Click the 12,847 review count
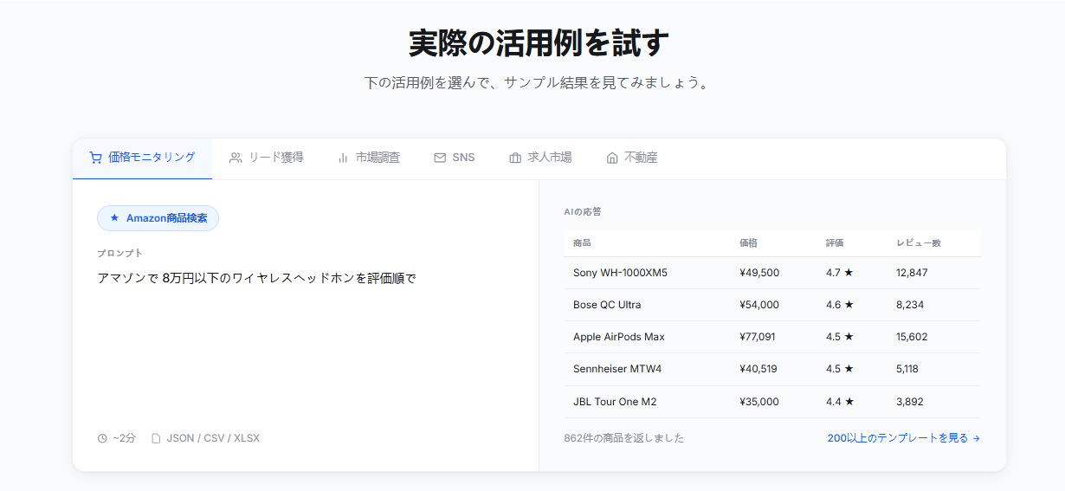The image size is (1065, 491). (912, 273)
